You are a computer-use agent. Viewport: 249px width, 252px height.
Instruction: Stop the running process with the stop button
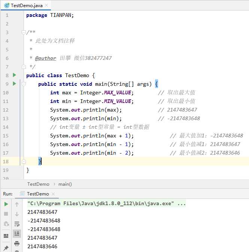6,214
